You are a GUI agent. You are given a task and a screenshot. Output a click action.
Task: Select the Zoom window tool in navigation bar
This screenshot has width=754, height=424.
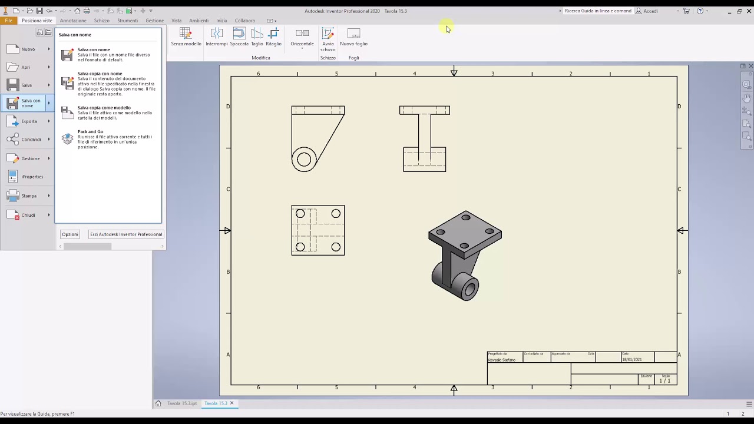coord(746,137)
